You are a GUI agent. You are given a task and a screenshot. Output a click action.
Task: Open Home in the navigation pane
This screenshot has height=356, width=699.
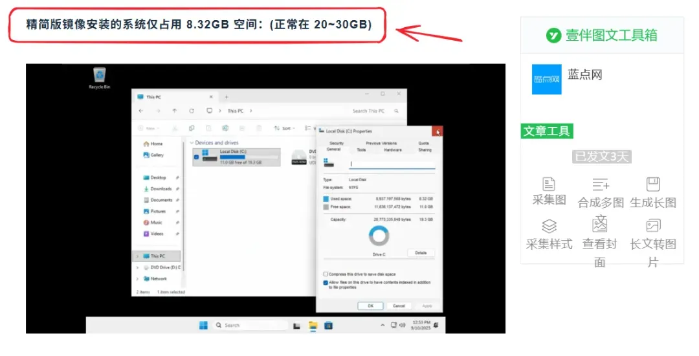pyautogui.click(x=153, y=144)
